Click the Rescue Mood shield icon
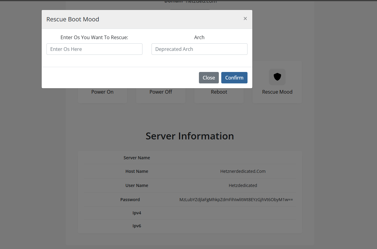This screenshot has height=249, width=377. (277, 77)
